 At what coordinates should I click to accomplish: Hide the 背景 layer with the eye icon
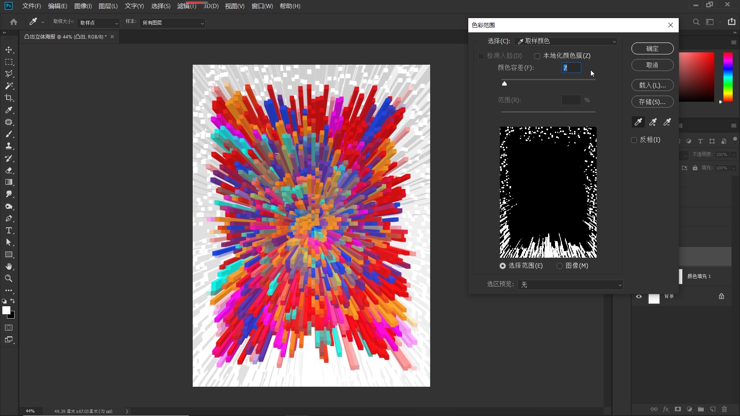(x=639, y=297)
